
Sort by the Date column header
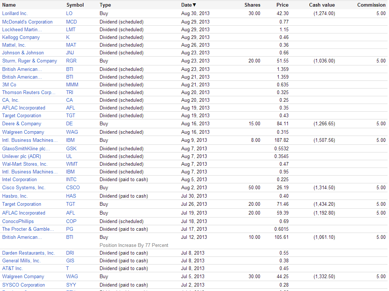[189, 5]
